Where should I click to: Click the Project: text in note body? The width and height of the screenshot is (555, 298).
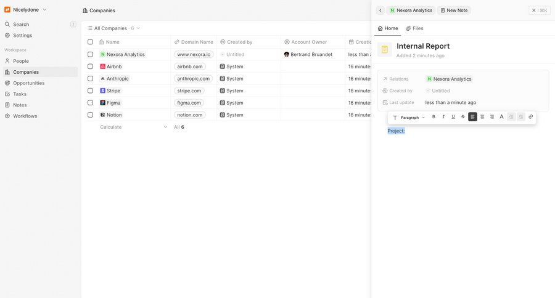click(x=396, y=131)
